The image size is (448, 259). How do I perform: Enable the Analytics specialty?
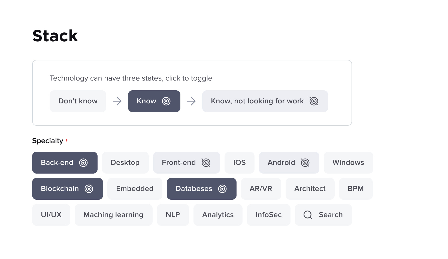[218, 215]
